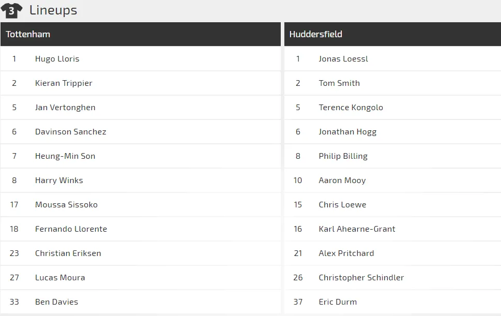Click the jersey icon beside Lineups
The height and width of the screenshot is (316, 501).
coord(11,10)
